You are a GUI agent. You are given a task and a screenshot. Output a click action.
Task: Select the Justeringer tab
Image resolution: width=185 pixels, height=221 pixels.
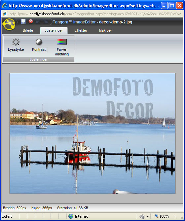[54, 30]
